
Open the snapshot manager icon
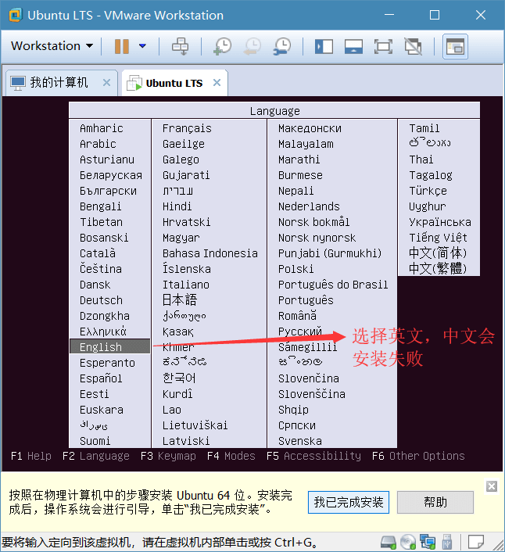click(x=282, y=46)
